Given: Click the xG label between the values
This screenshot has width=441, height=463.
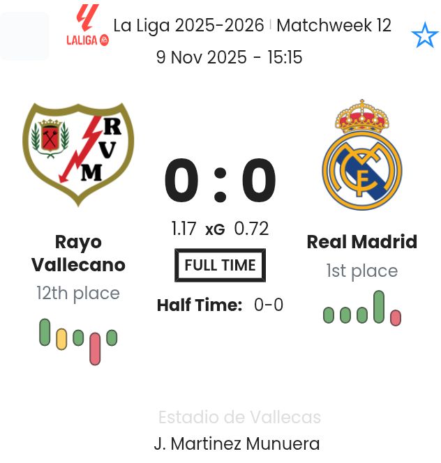Looking at the screenshot, I should [x=215, y=229].
